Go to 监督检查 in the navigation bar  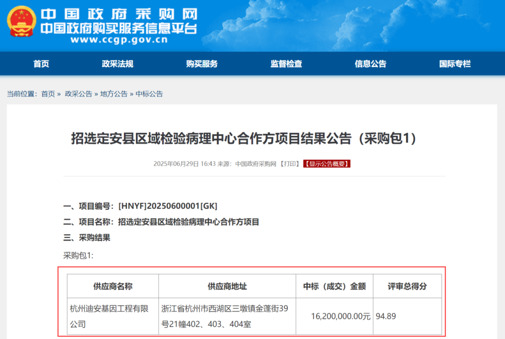pos(286,64)
